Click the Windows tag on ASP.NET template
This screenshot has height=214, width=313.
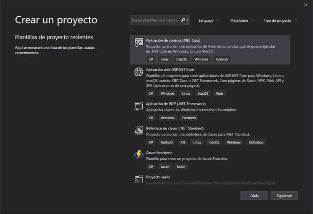167,93
